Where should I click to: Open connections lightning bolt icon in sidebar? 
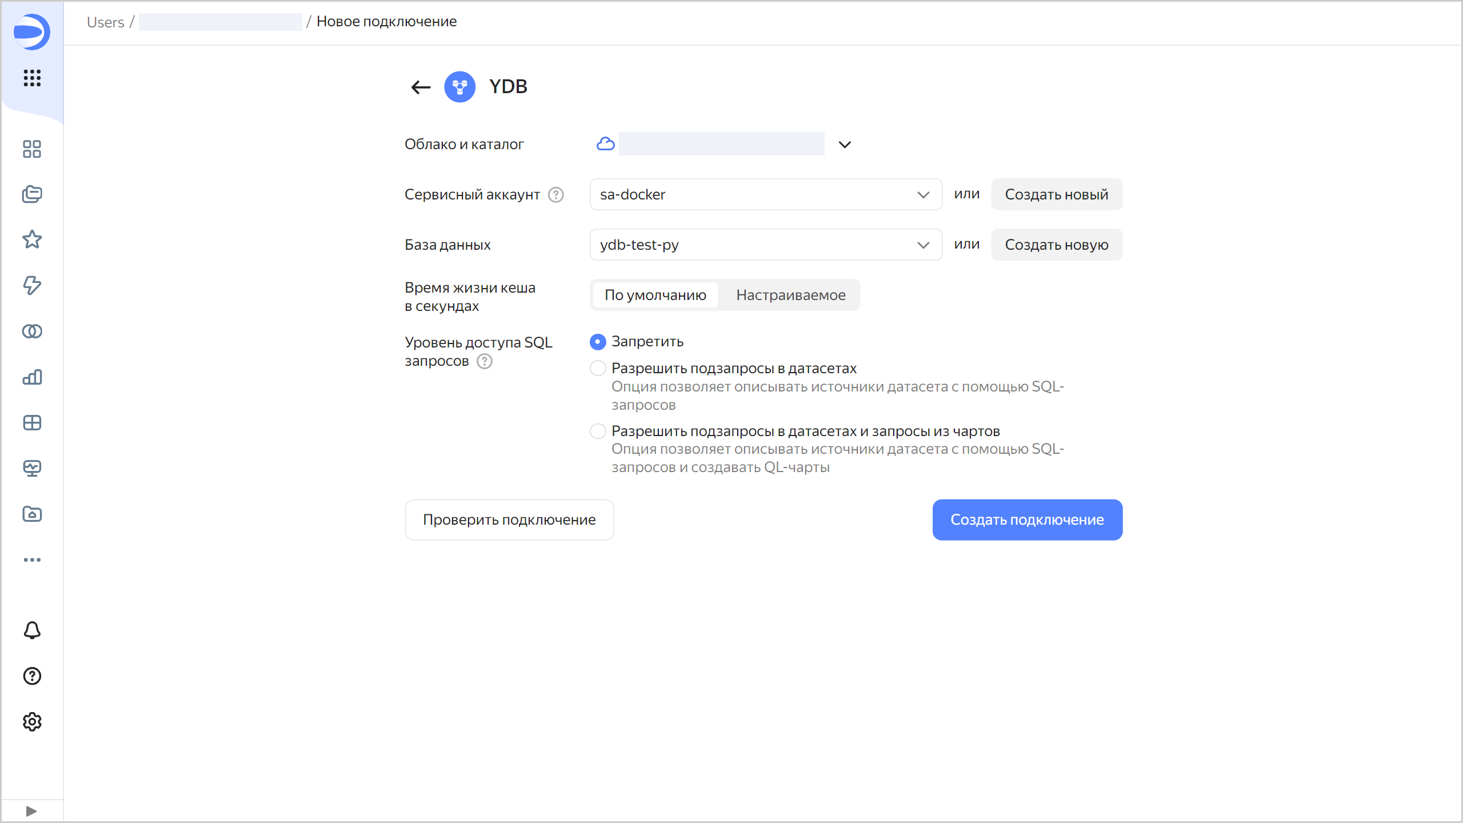[x=32, y=285]
